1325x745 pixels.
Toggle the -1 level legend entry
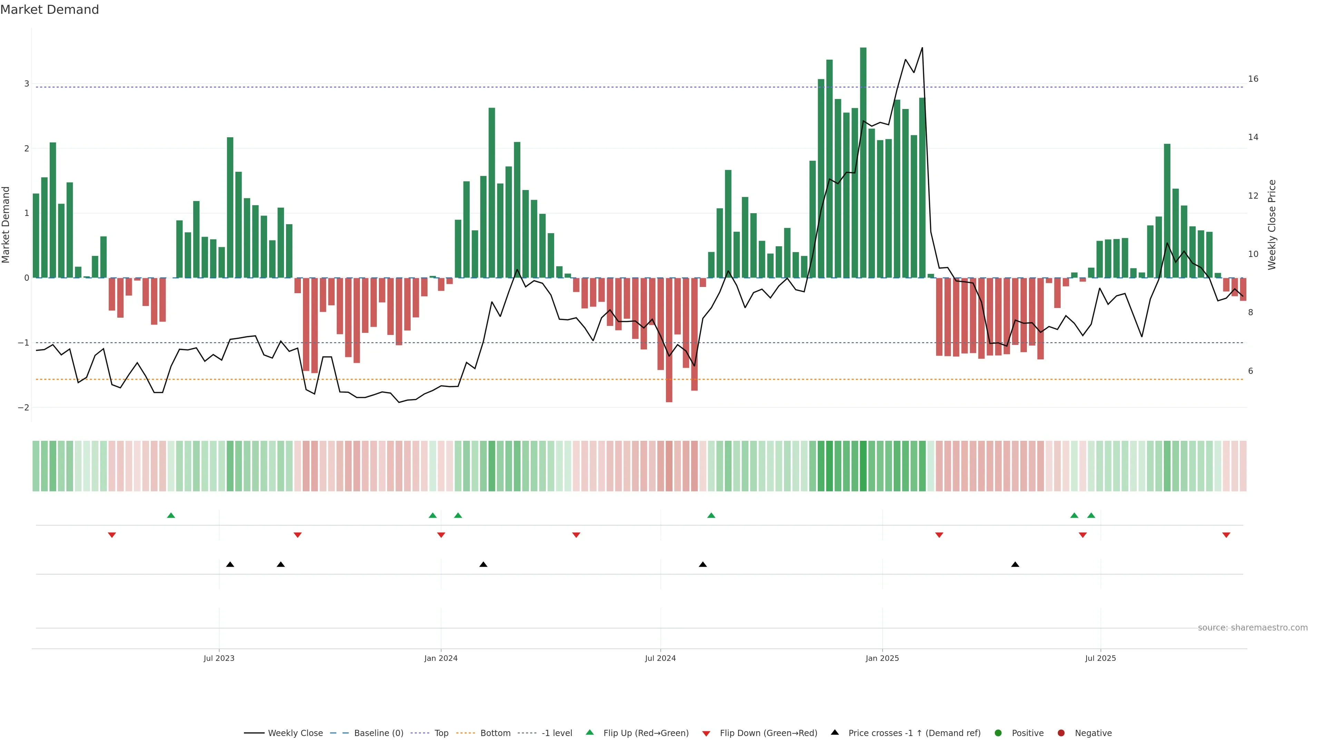[x=557, y=733]
